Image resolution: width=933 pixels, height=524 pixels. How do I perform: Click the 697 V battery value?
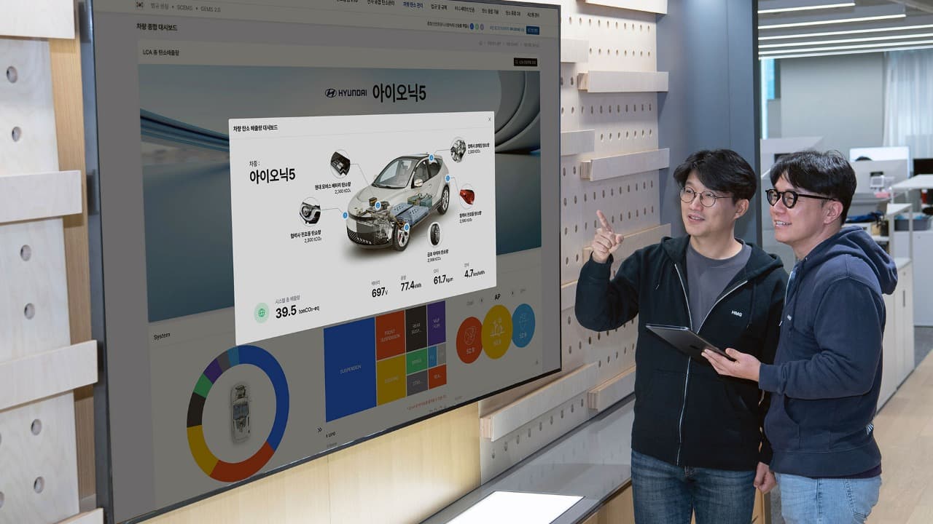click(x=380, y=292)
